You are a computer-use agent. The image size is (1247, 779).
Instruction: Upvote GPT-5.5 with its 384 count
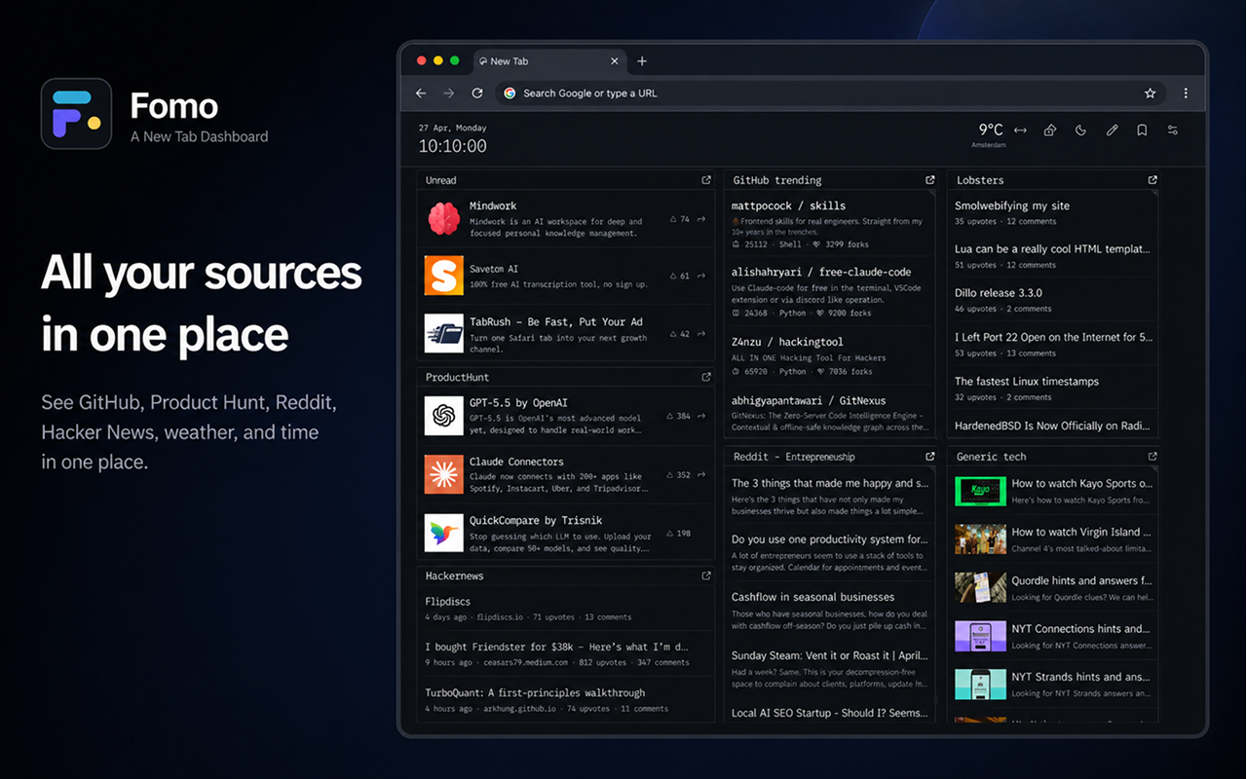tap(678, 416)
